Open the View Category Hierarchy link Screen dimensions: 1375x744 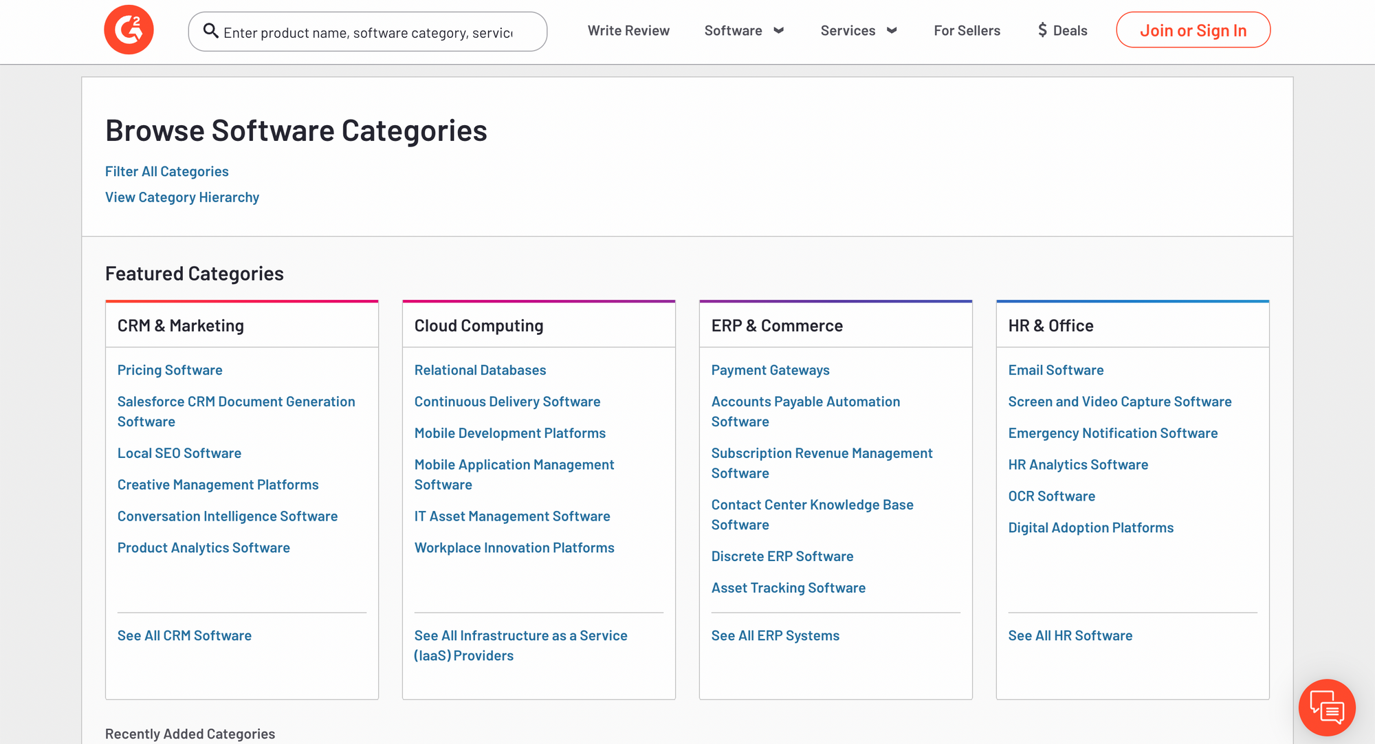pyautogui.click(x=182, y=197)
